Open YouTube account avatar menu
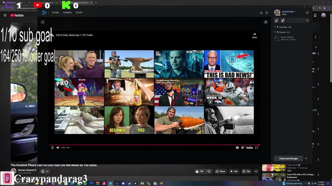This screenshot has width=332, height=186. 323,15
